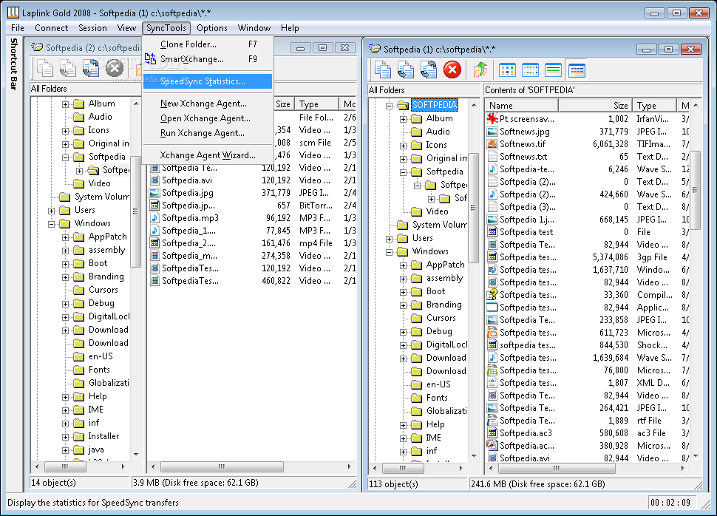Choose Open Xchange Agent... menu entry
Image resolution: width=717 pixels, height=516 pixels.
click(208, 118)
